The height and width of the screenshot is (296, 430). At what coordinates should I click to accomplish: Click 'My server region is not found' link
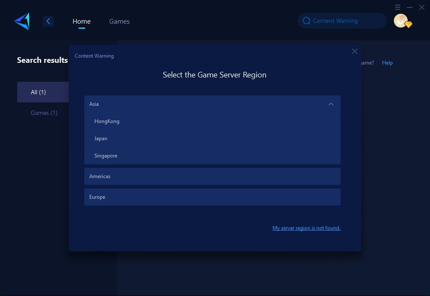pyautogui.click(x=306, y=228)
